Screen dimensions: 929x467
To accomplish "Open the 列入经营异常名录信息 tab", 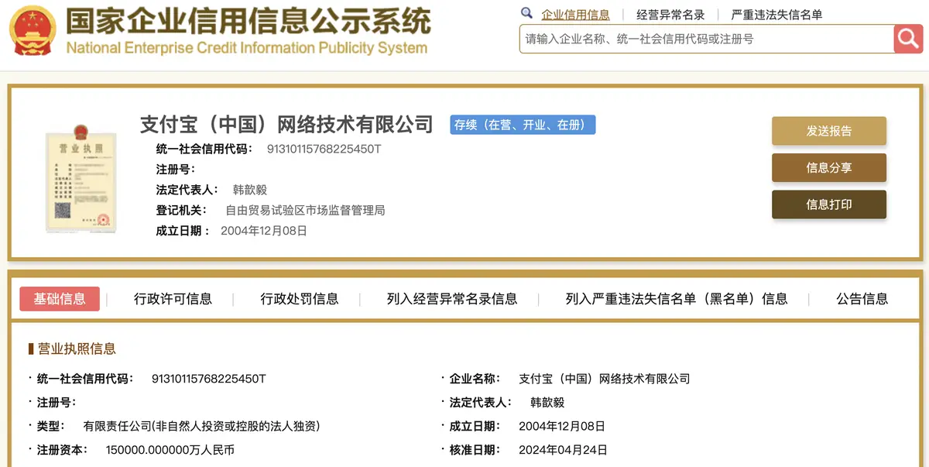I will point(452,299).
